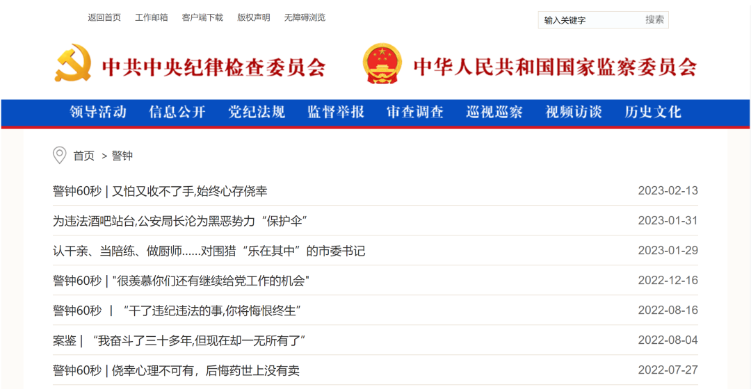Click the Party hammer and sickle emblem
Image resolution: width=751 pixels, height=389 pixels.
tap(73, 64)
